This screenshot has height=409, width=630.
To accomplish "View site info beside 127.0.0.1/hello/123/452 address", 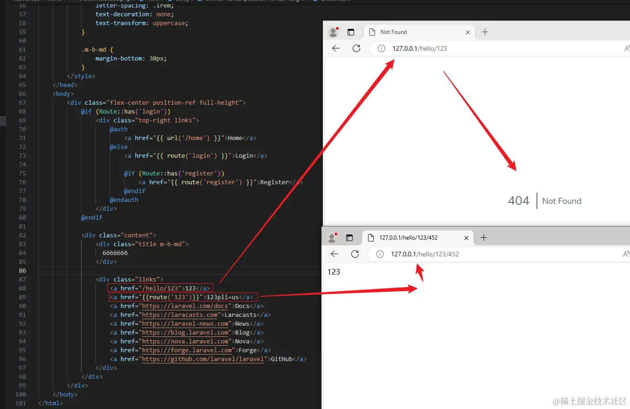I will [380, 254].
